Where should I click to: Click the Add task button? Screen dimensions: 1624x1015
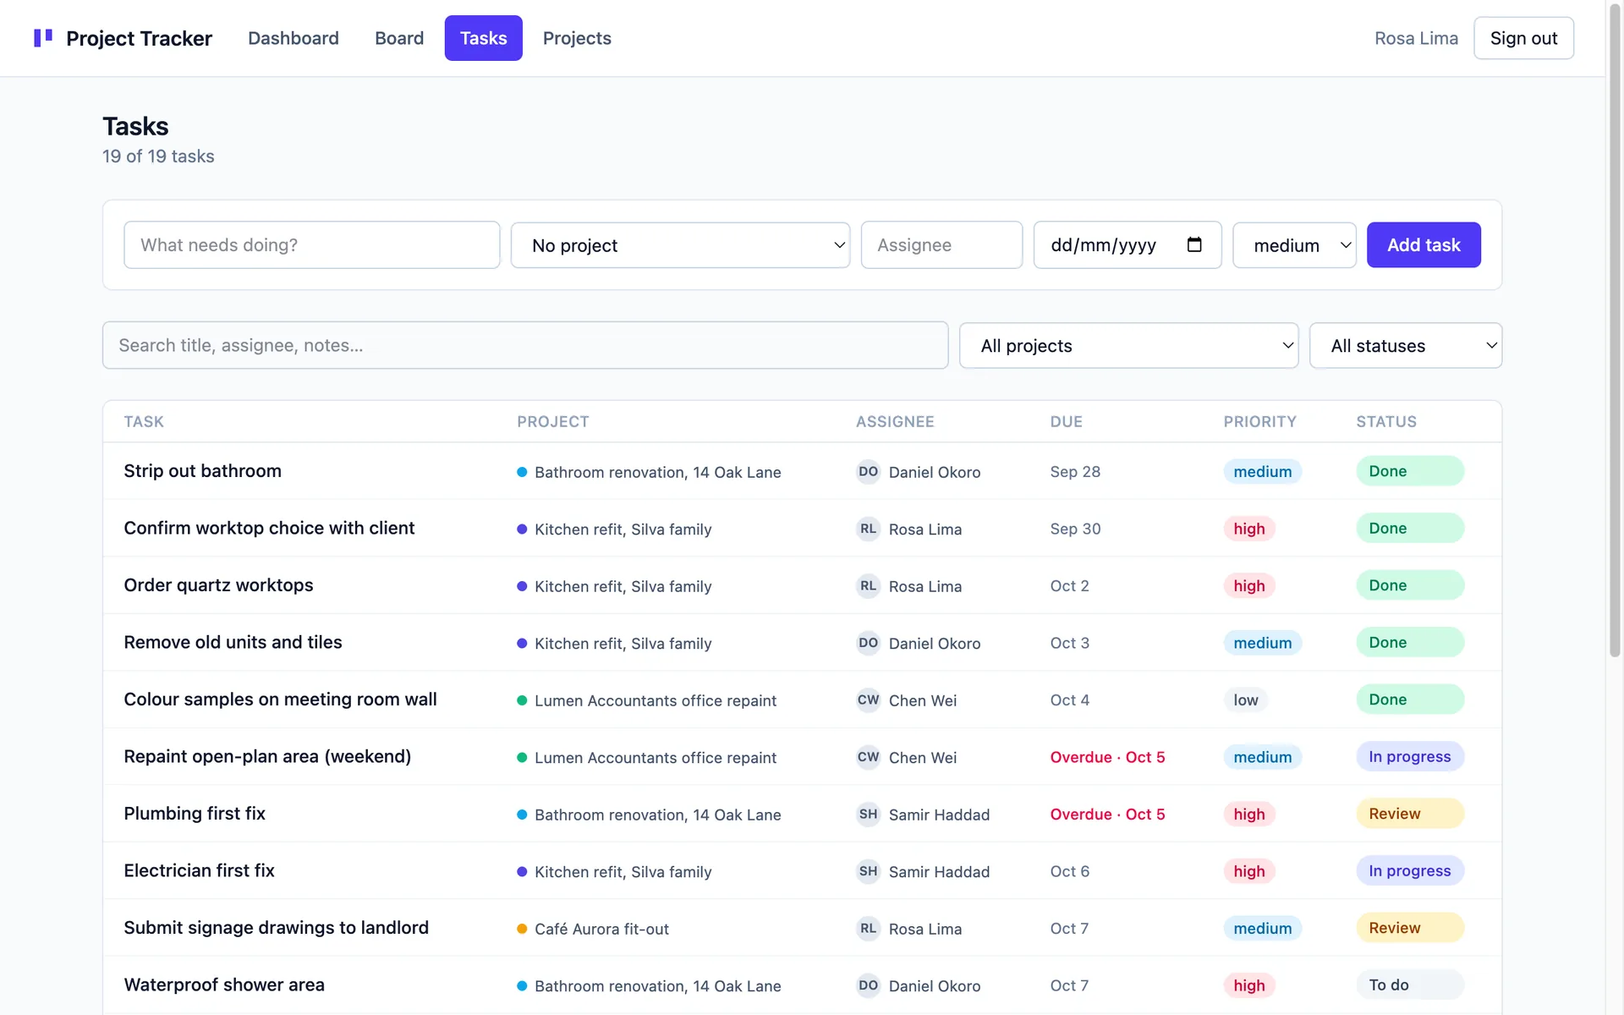1424,245
